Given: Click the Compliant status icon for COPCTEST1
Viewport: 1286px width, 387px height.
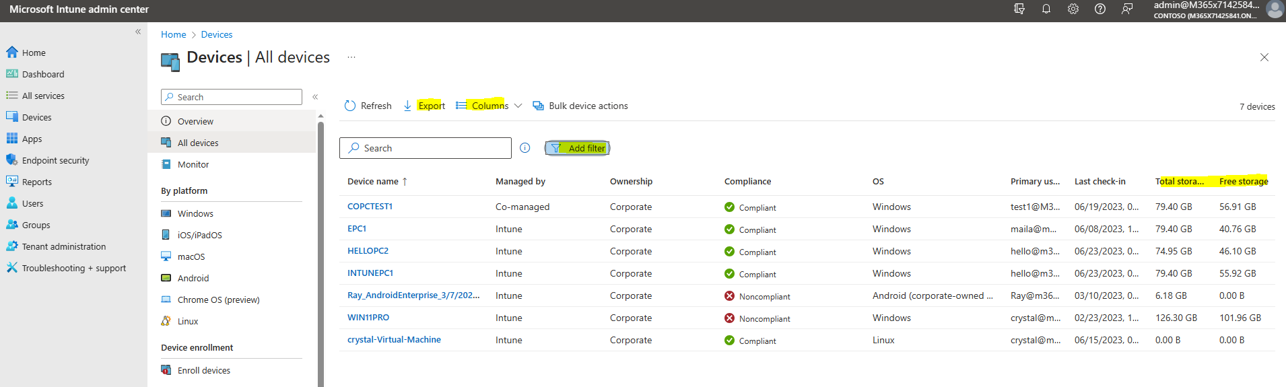Looking at the screenshot, I should 729,207.
